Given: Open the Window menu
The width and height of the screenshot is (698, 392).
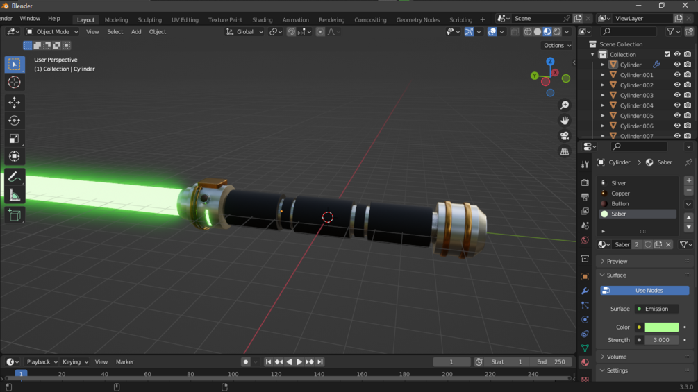Looking at the screenshot, I should pos(30,19).
